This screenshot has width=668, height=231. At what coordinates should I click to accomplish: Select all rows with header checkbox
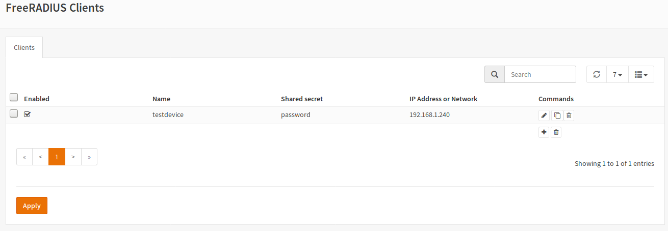(x=14, y=97)
